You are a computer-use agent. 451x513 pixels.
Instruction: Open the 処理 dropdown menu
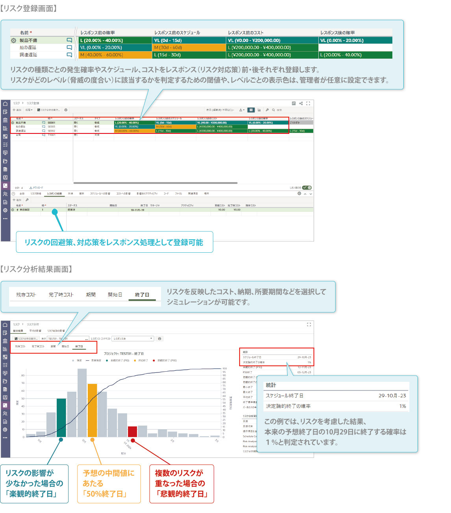pos(29,110)
